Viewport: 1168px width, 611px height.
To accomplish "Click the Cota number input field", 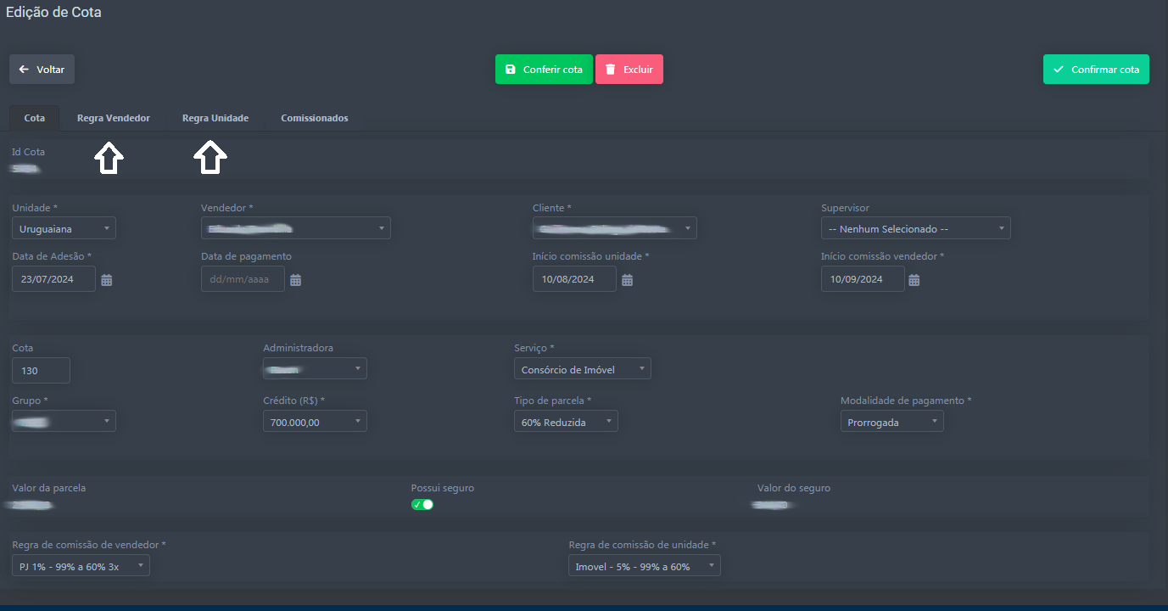I will click(x=41, y=371).
